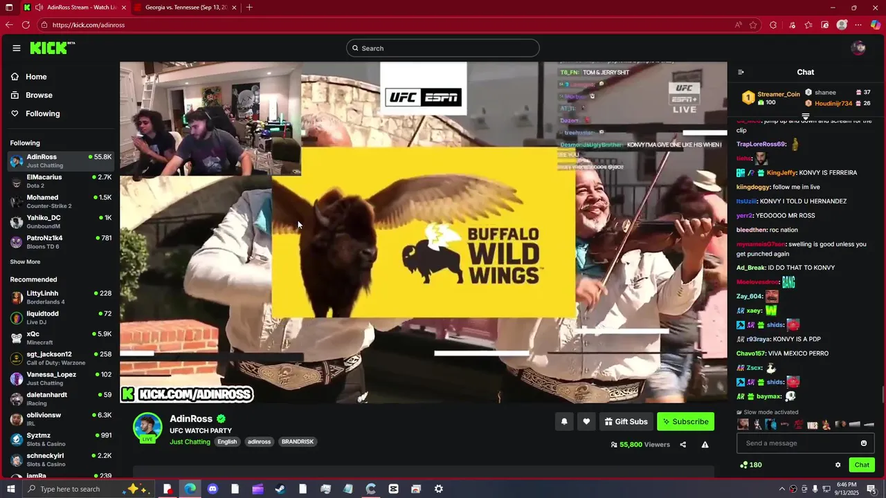Collapse the chat panel
This screenshot has height=498, width=886.
tap(741, 72)
